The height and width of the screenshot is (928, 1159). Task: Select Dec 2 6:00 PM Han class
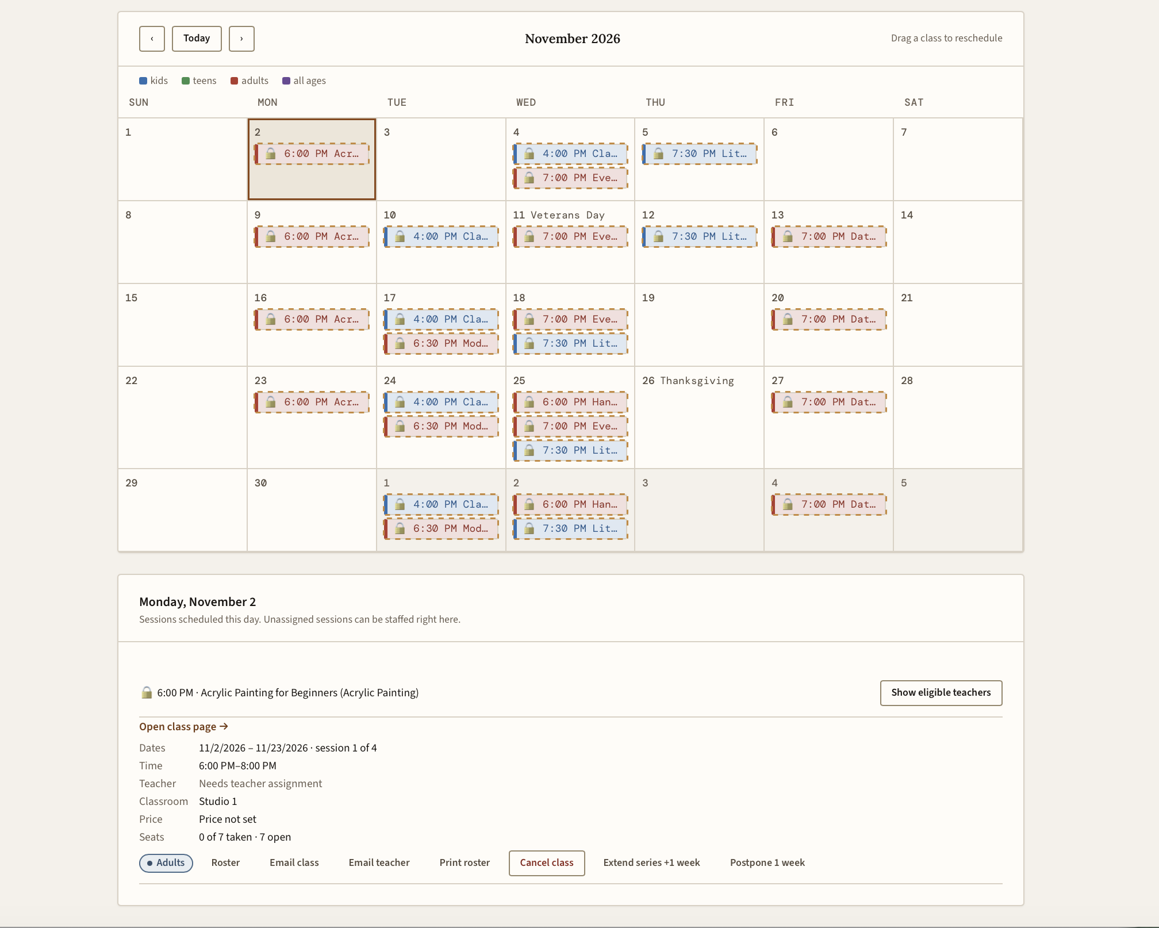pos(570,504)
